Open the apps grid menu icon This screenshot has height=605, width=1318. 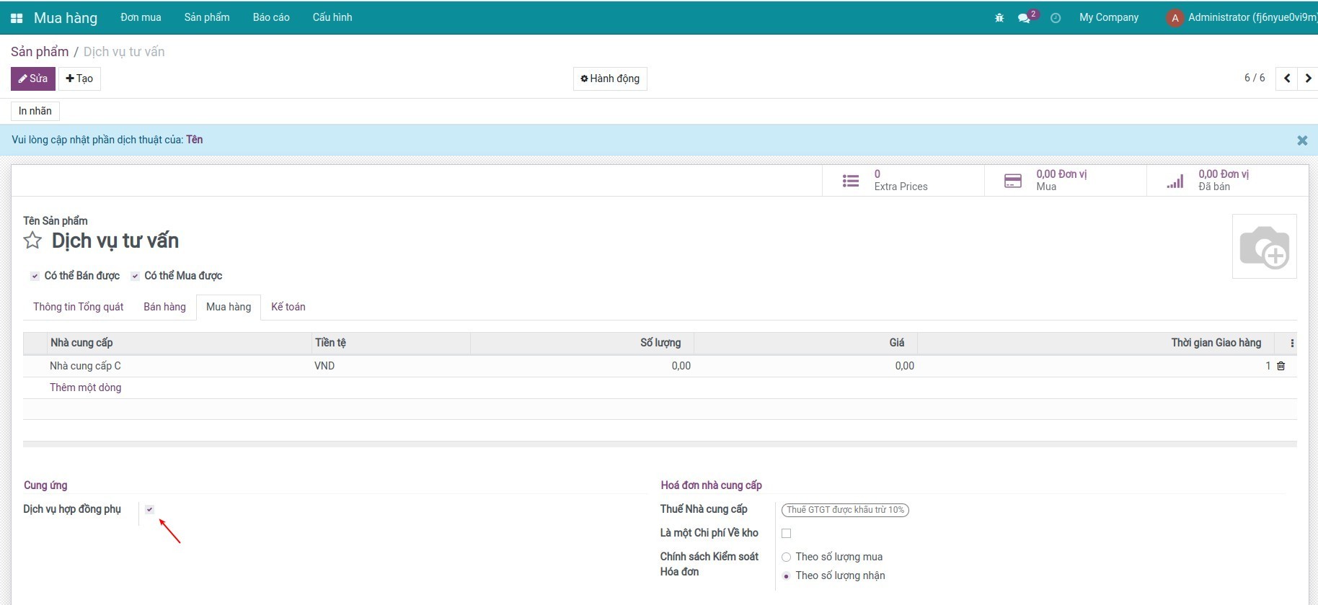[x=17, y=18]
